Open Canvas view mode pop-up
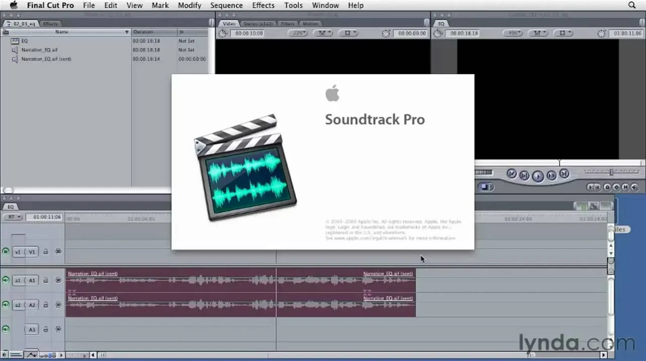The image size is (646, 361). point(563,33)
